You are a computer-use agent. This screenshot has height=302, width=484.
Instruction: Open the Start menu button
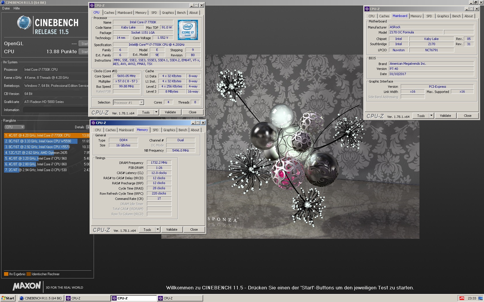8,298
